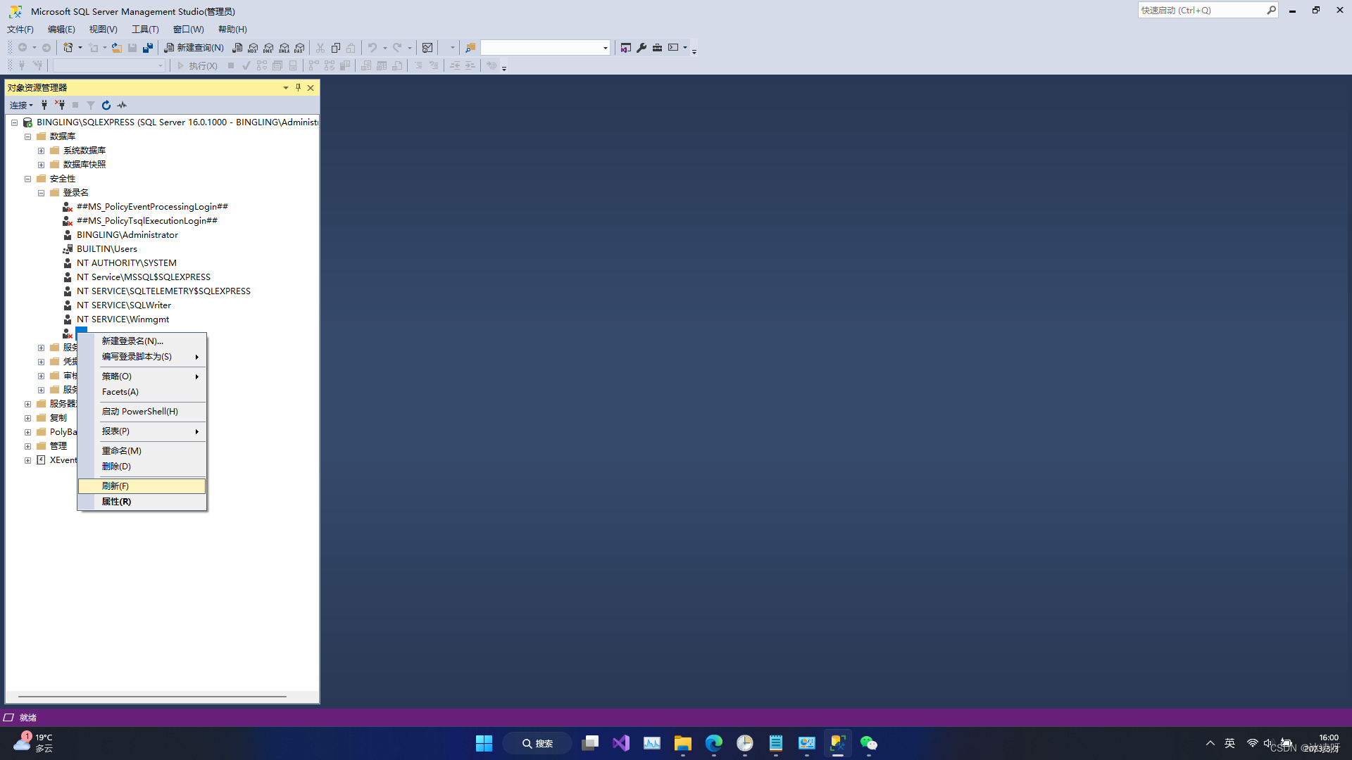Screen dimensions: 1352x760
Task: Open the 工具(T) menu
Action: click(x=144, y=29)
